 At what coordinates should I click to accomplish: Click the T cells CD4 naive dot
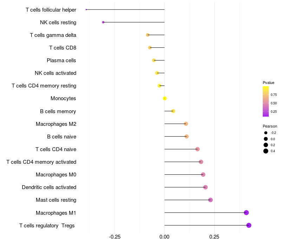coord(197,149)
